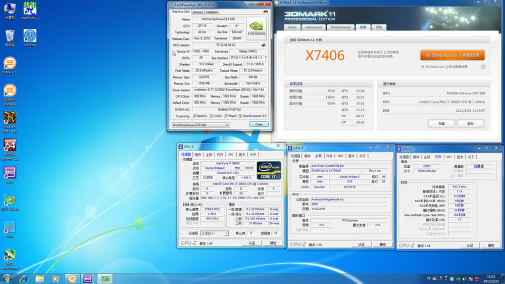Click the American Megatrends Inc. BIOS value
This screenshot has width=505, height=284.
(x=328, y=200)
